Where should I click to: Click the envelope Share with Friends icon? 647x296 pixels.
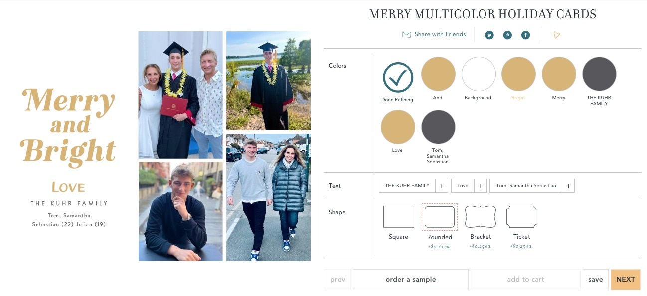(x=407, y=34)
